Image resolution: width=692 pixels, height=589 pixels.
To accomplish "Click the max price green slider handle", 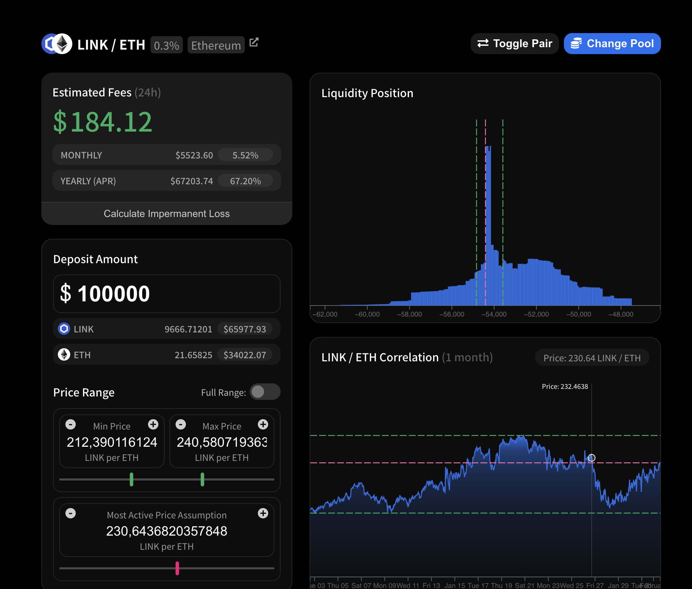I will pyautogui.click(x=202, y=479).
